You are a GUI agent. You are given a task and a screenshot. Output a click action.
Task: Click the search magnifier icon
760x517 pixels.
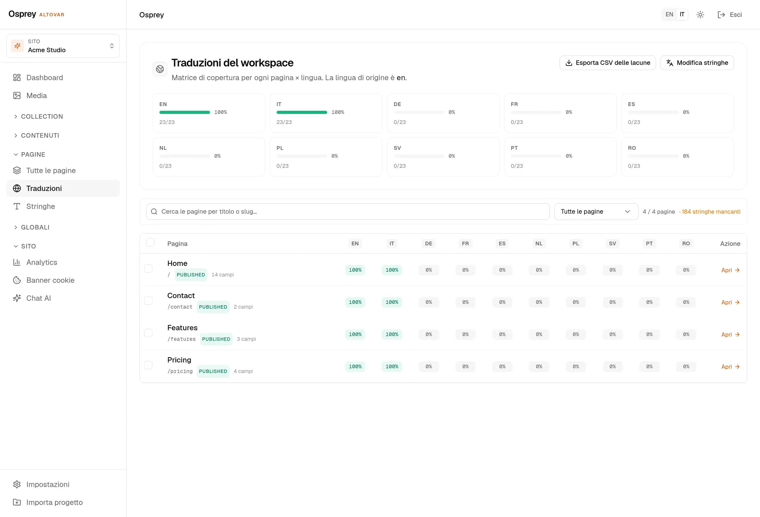coord(154,211)
